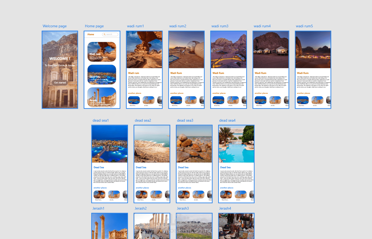372x239 pixels.
Task: Click previous-image arrow on wadi rum2 photo
Action: (x=171, y=50)
